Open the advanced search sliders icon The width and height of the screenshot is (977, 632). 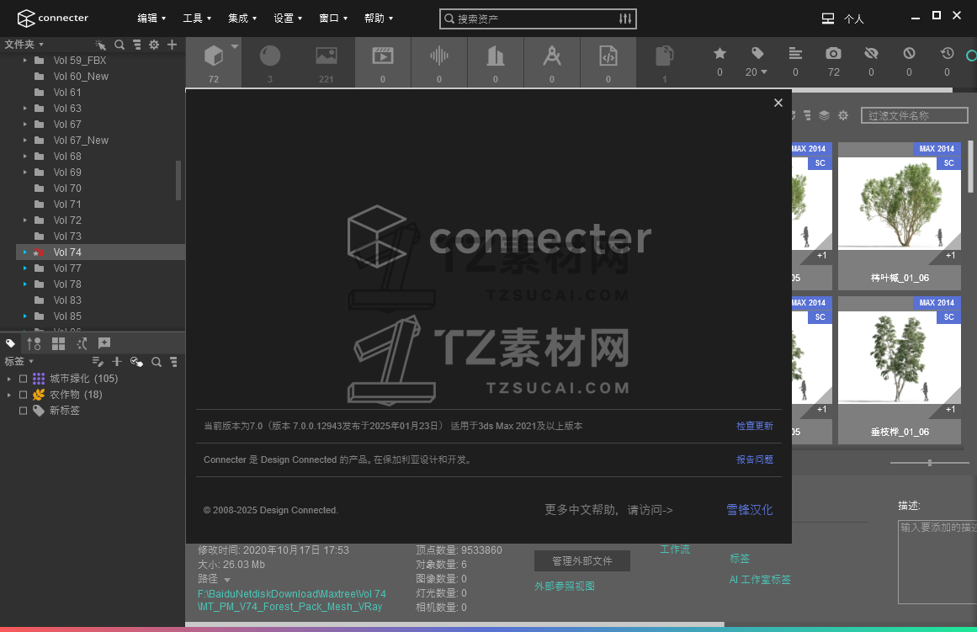625,19
